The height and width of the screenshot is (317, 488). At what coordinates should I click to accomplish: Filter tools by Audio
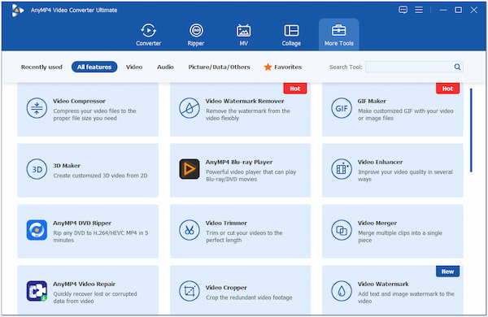point(165,67)
